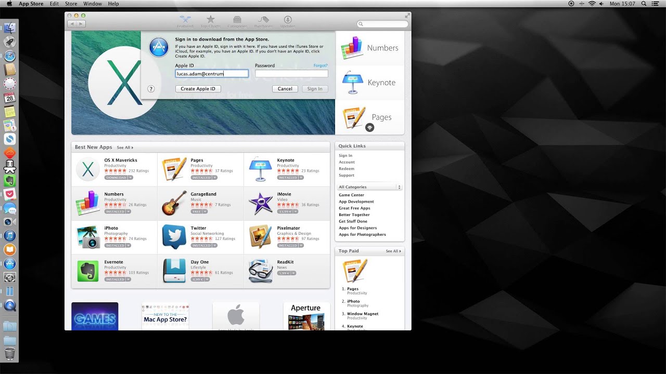Image resolution: width=666 pixels, height=374 pixels.
Task: Switch to the Categories tab
Action: pyautogui.click(x=237, y=21)
